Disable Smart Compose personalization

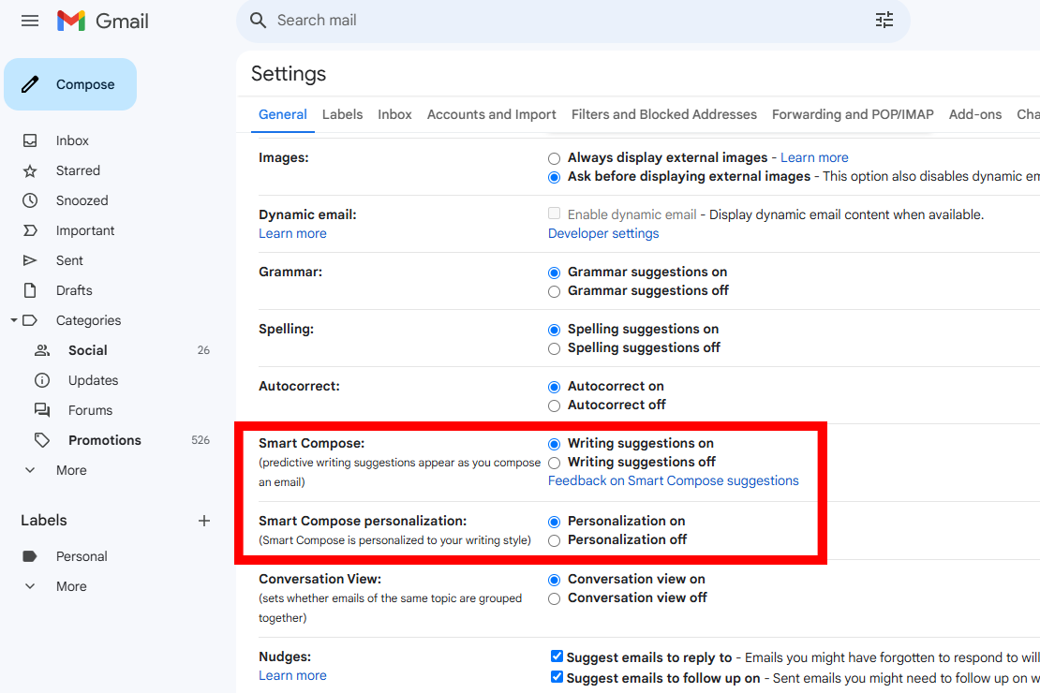[x=554, y=539]
